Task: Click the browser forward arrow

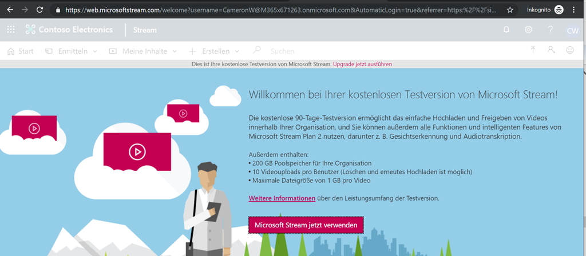Action: [x=25, y=10]
